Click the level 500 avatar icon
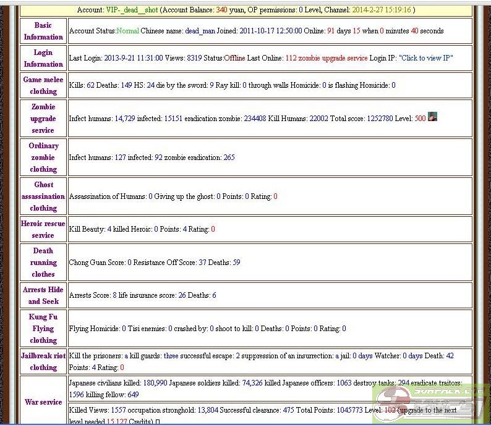The width and height of the screenshot is (491, 425). (x=432, y=117)
